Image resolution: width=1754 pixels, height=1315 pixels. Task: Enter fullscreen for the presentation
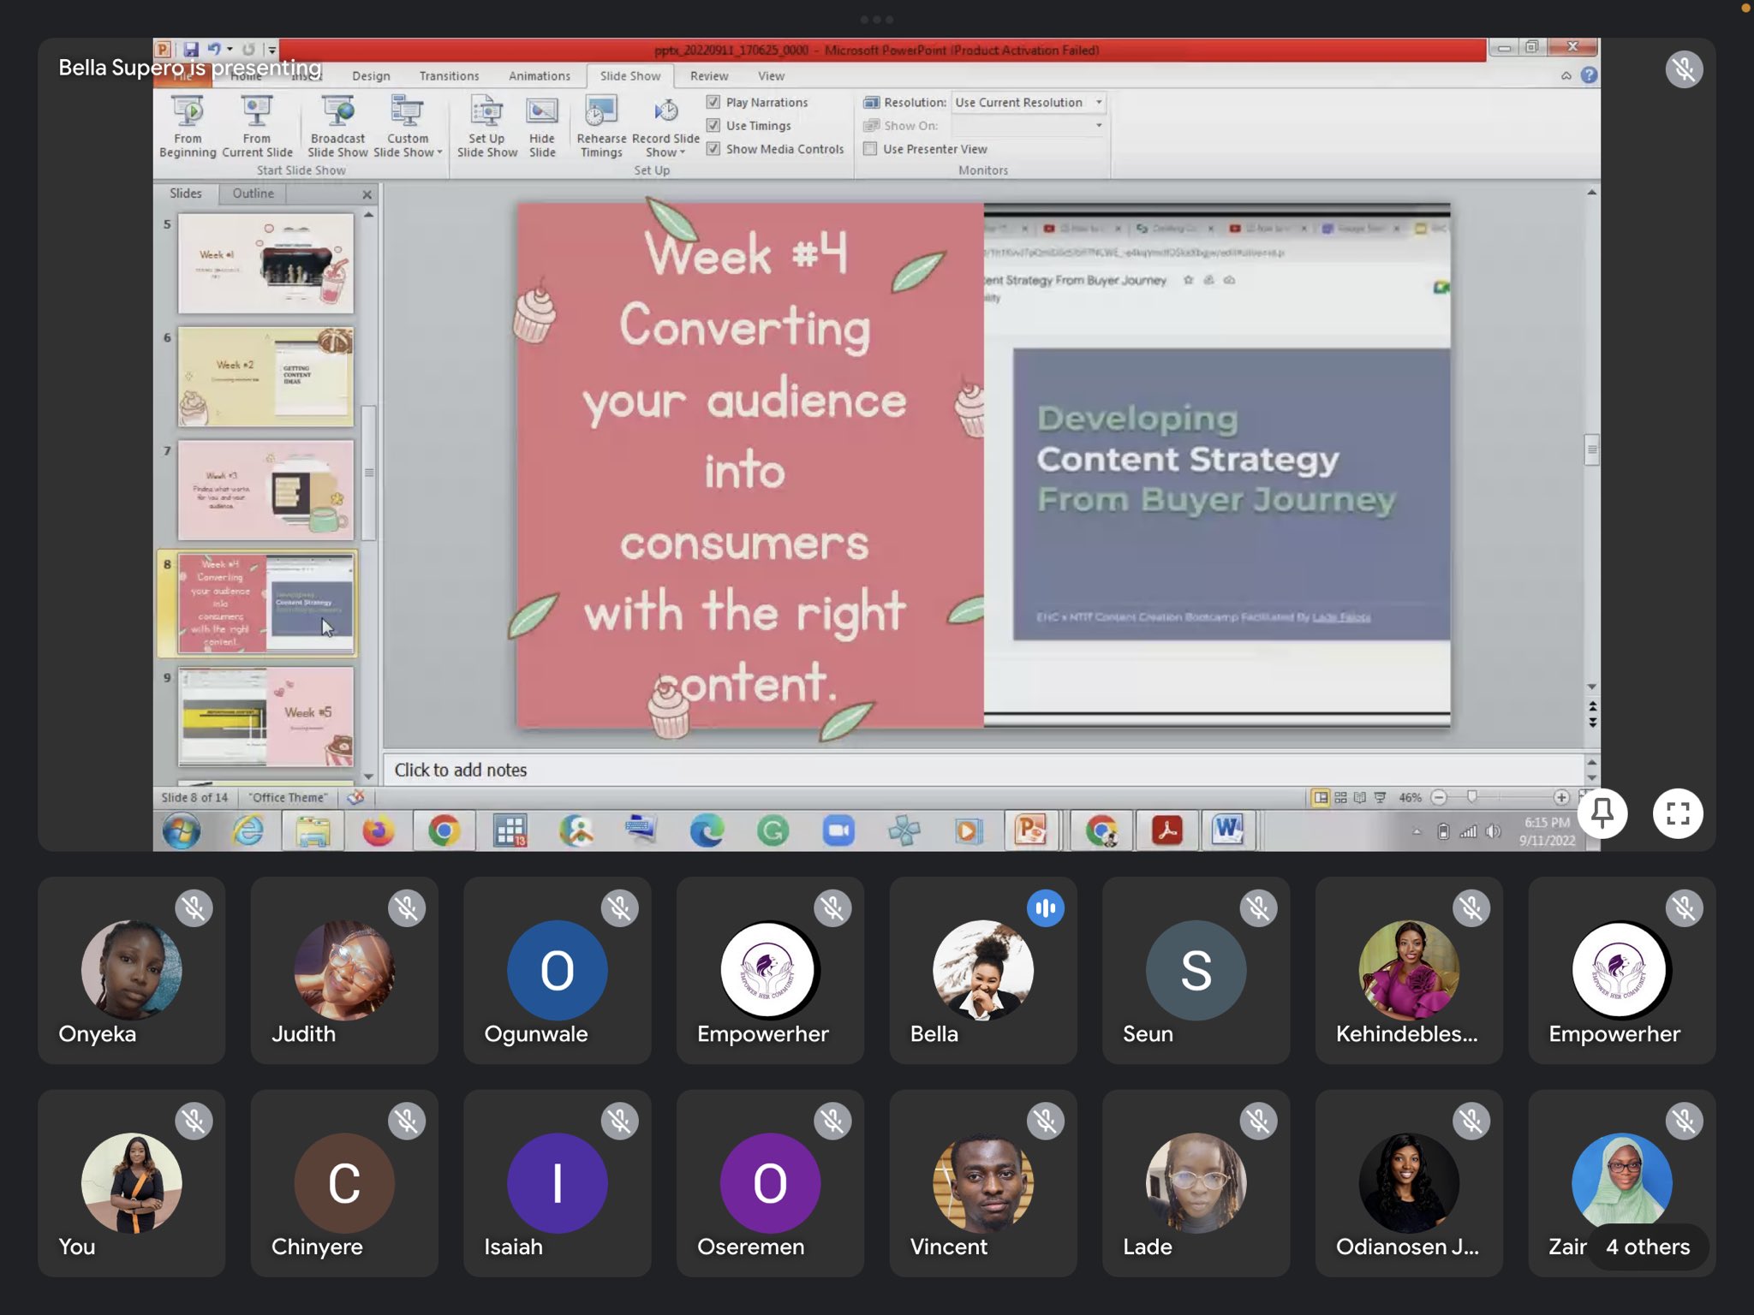click(1678, 813)
